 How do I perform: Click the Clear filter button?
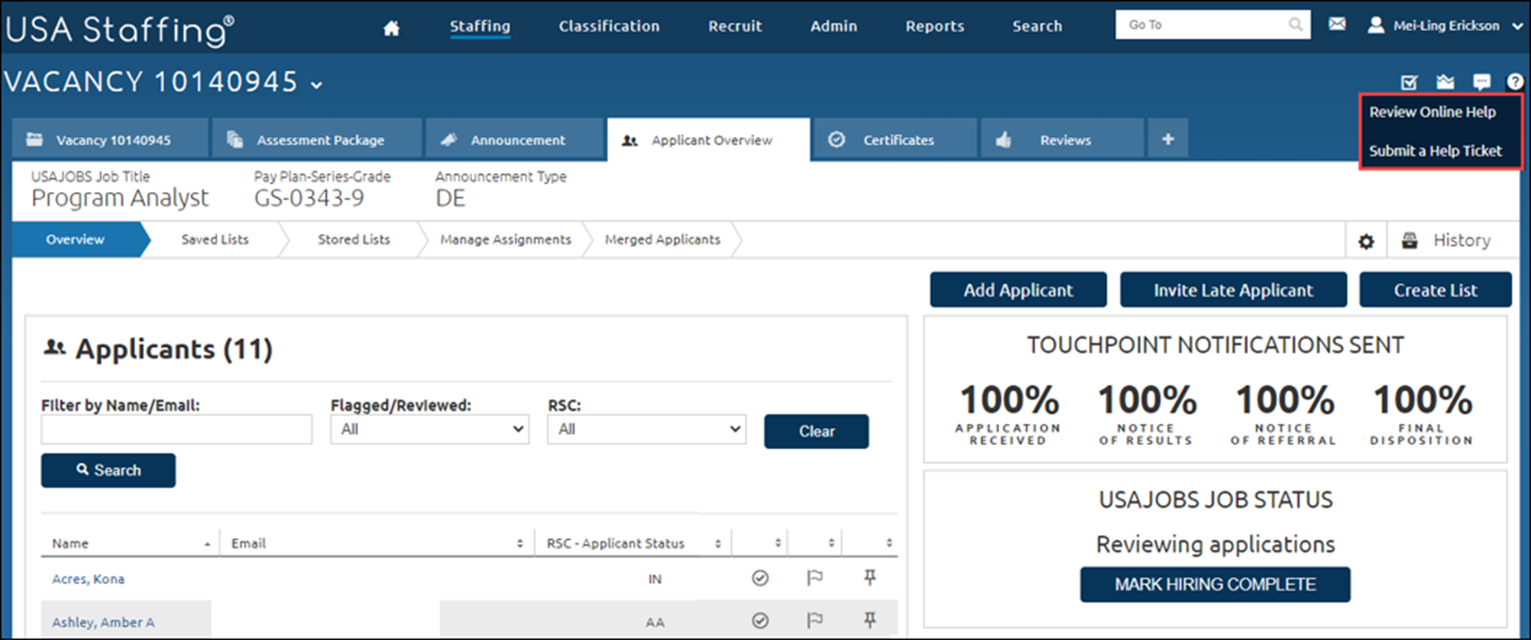point(816,431)
